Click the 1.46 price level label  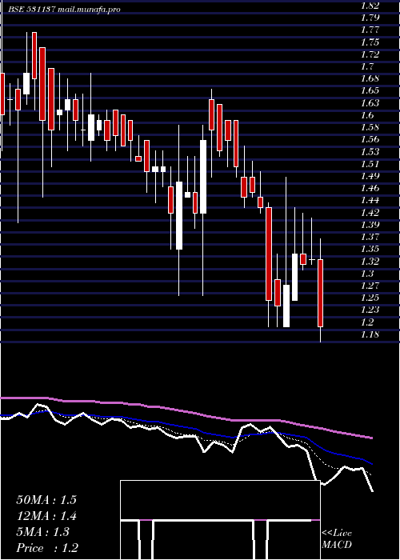(370, 188)
